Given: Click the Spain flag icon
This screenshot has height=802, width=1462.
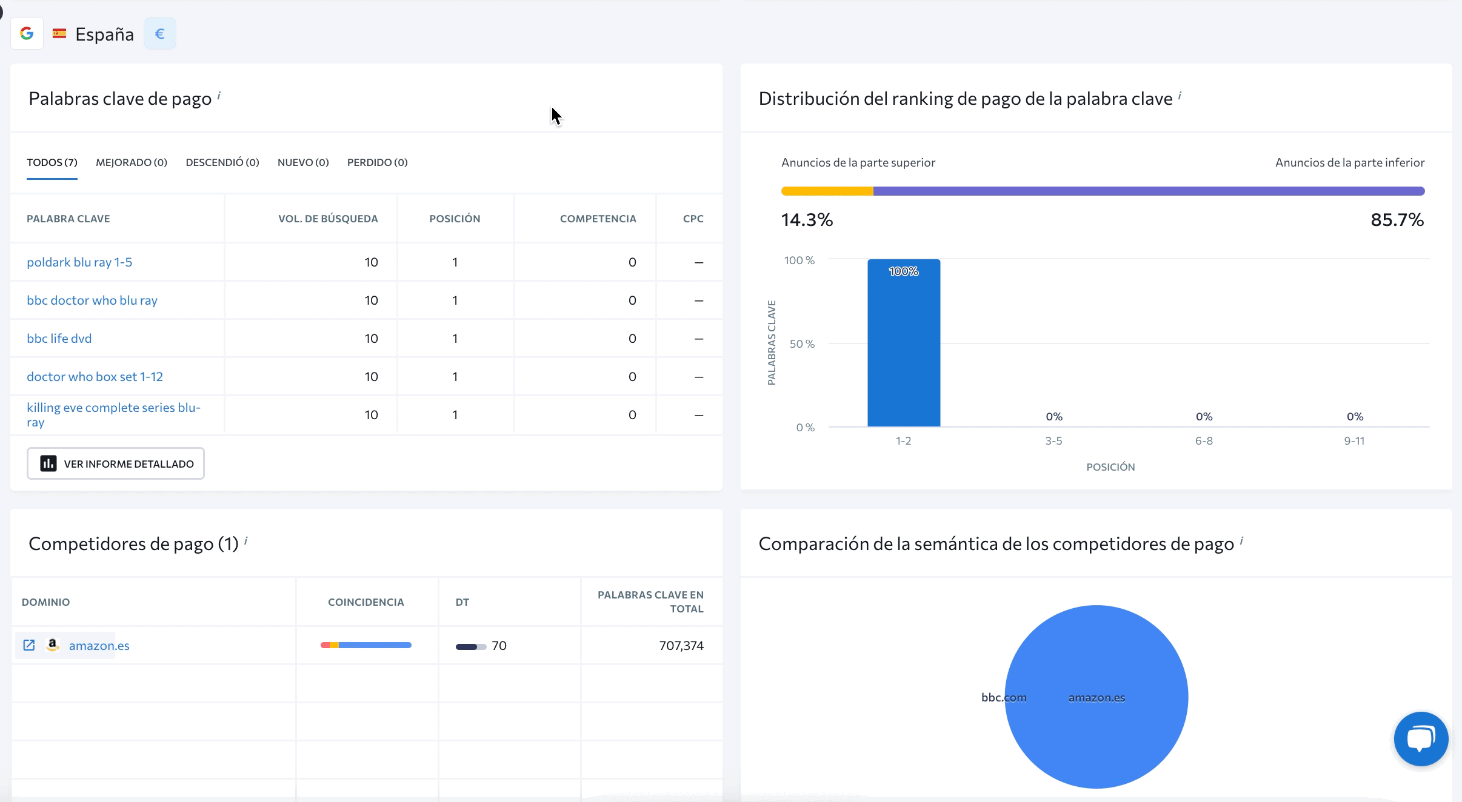Looking at the screenshot, I should pos(59,34).
